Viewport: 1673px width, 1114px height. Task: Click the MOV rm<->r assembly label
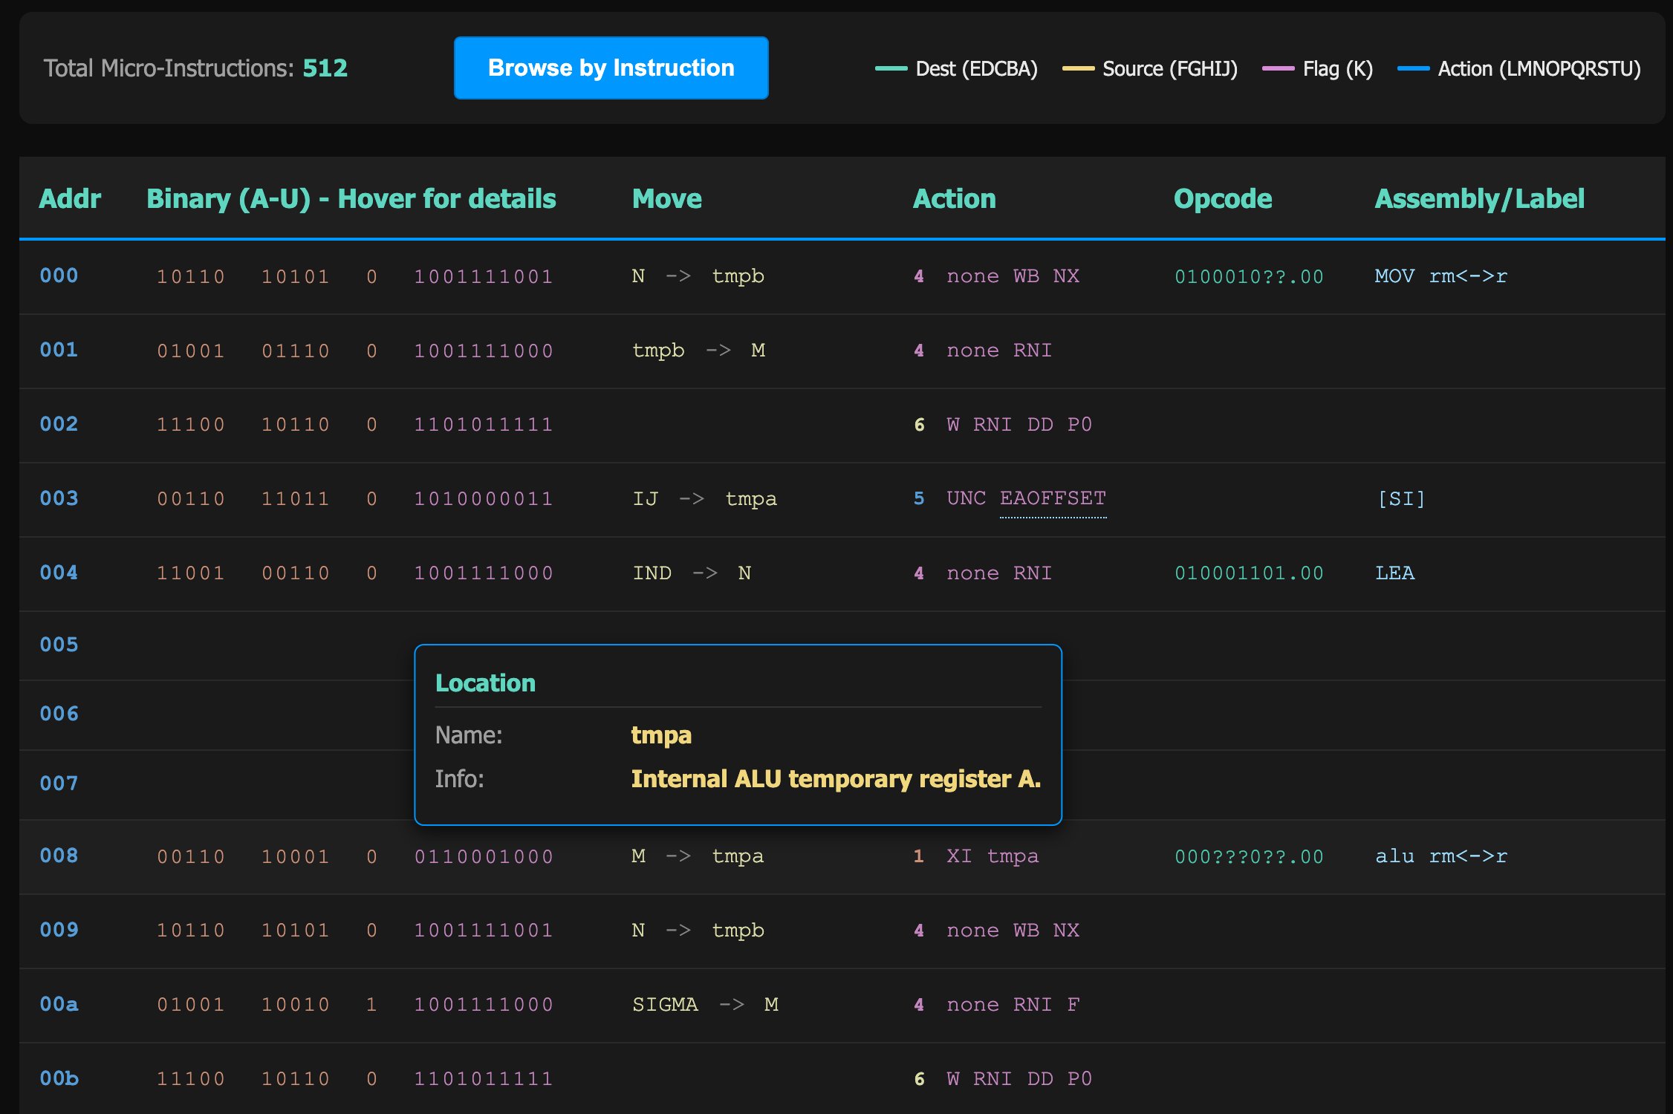pos(1440,276)
